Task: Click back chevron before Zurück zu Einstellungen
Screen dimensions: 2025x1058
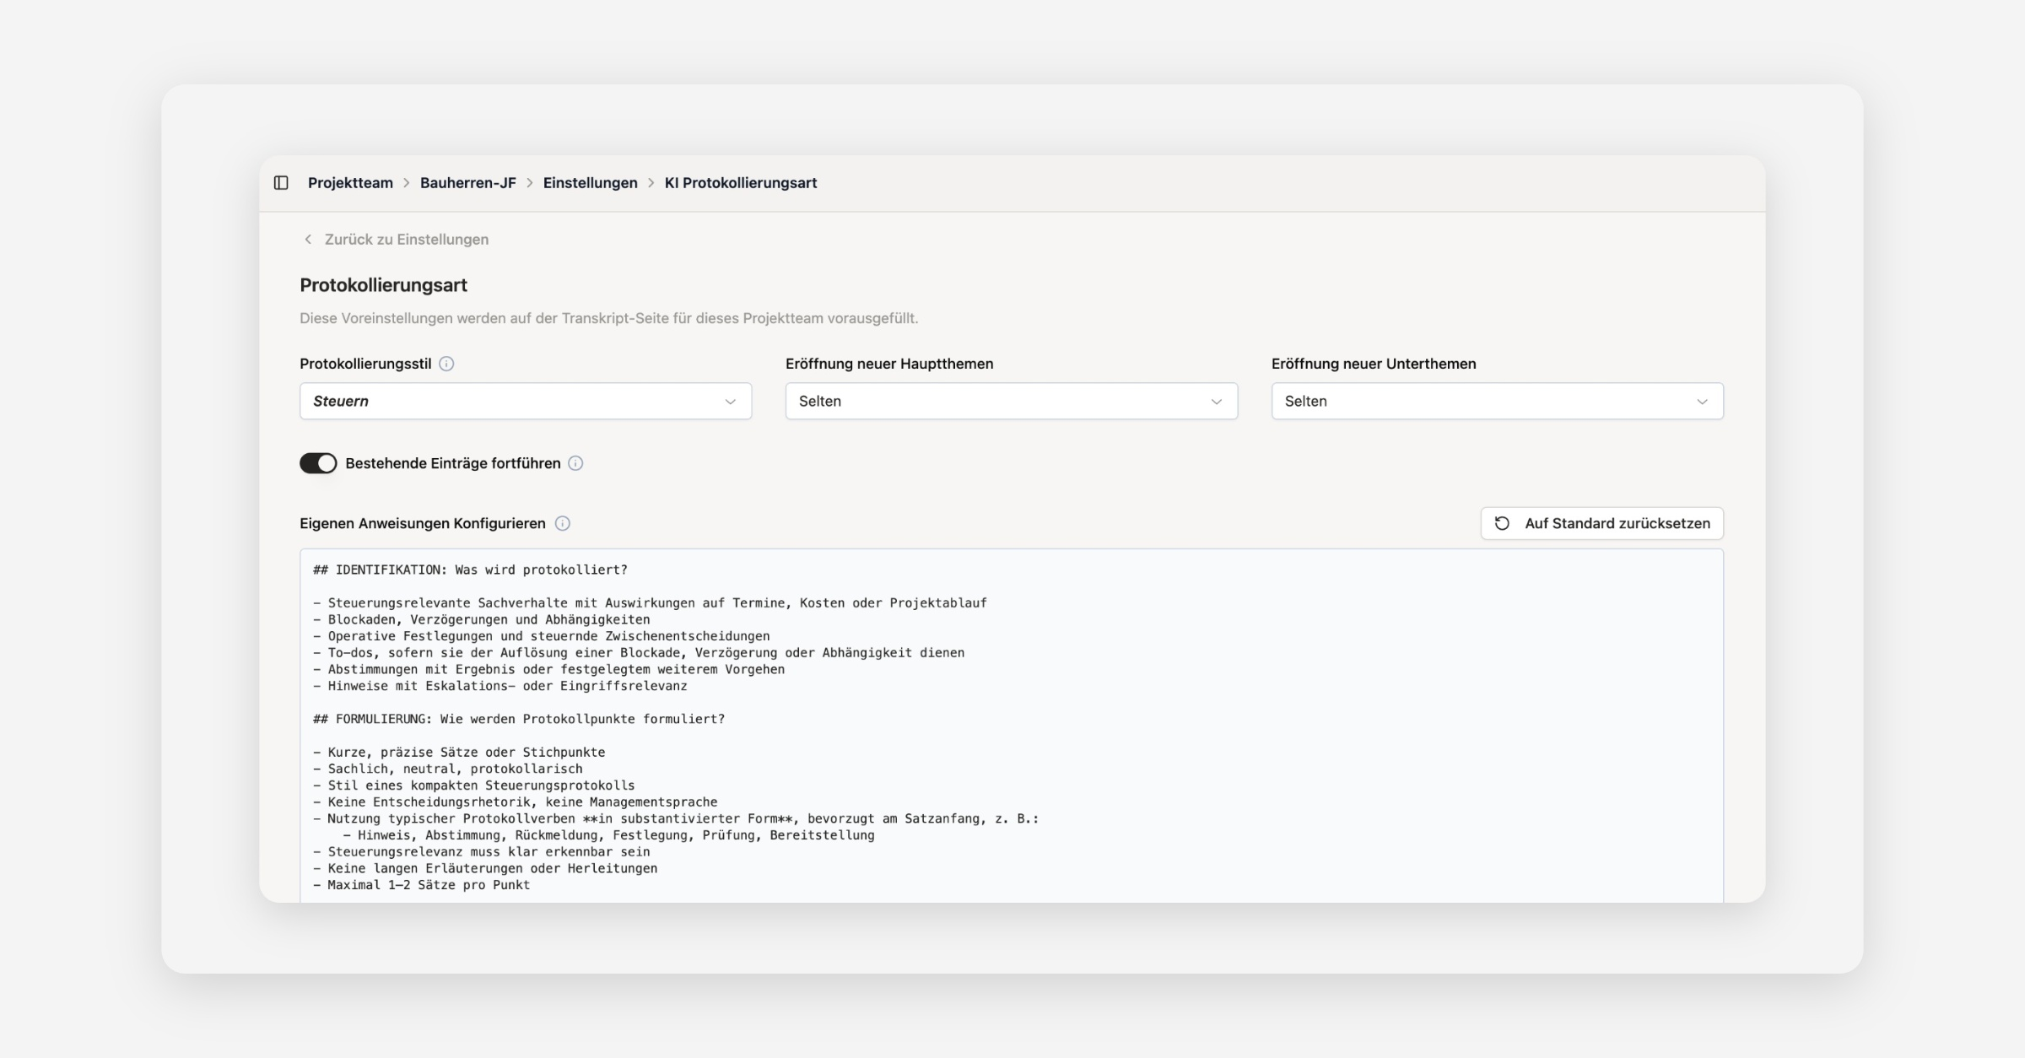Action: tap(308, 240)
